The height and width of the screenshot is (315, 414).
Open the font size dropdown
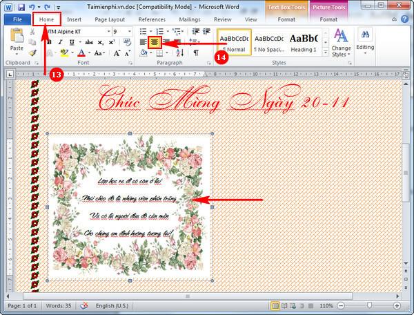[x=130, y=32]
